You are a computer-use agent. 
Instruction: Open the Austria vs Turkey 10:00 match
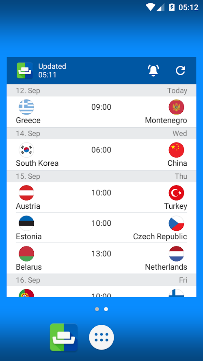pos(101,197)
